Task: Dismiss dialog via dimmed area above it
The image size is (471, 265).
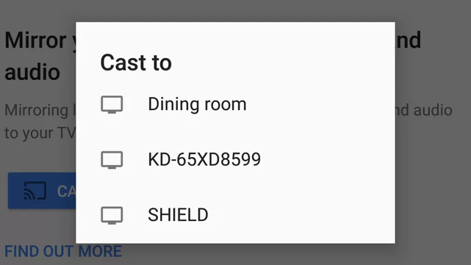Action: 235,11
